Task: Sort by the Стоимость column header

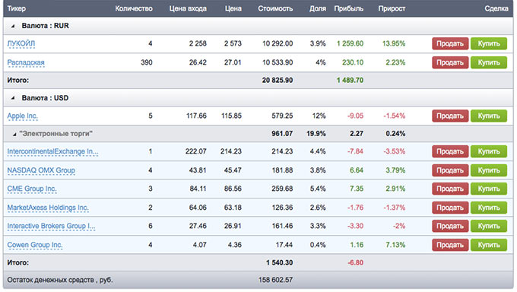Action: click(x=275, y=8)
